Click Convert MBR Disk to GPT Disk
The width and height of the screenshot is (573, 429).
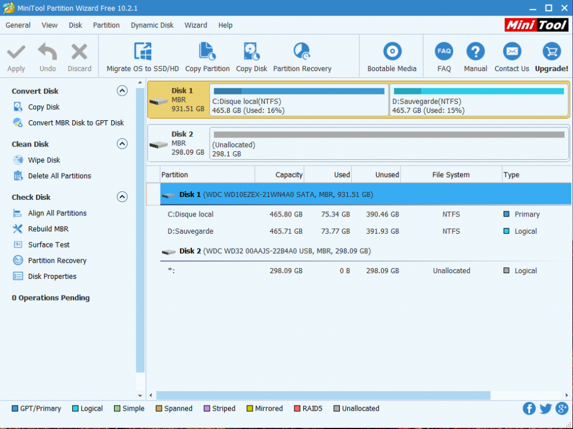76,123
